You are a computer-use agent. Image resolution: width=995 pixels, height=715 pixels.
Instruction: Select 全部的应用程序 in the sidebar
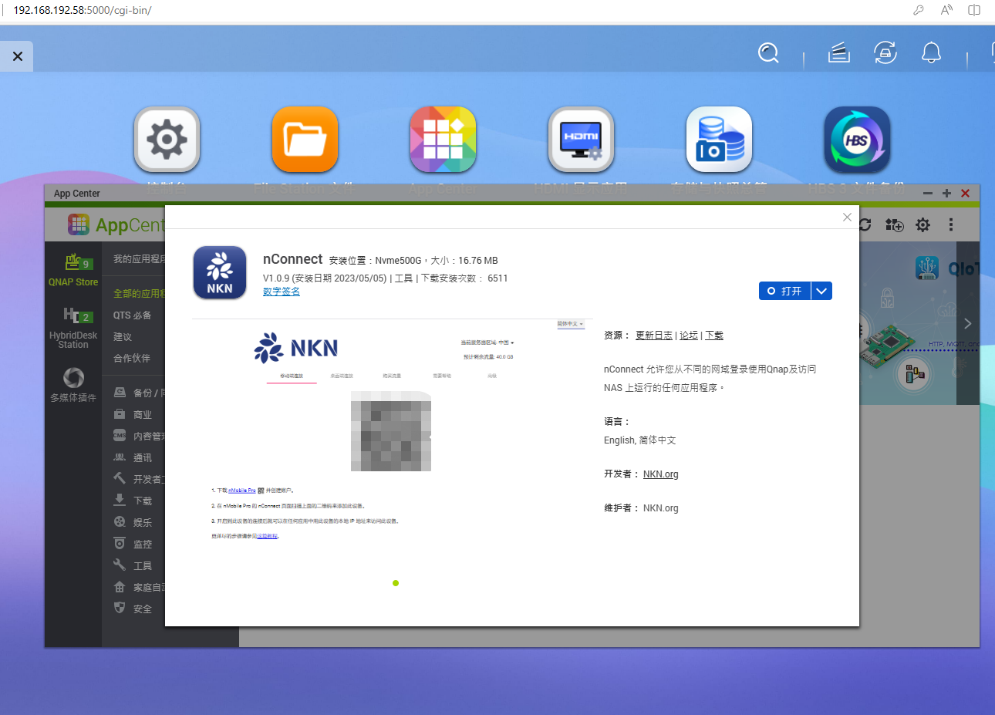(x=137, y=293)
